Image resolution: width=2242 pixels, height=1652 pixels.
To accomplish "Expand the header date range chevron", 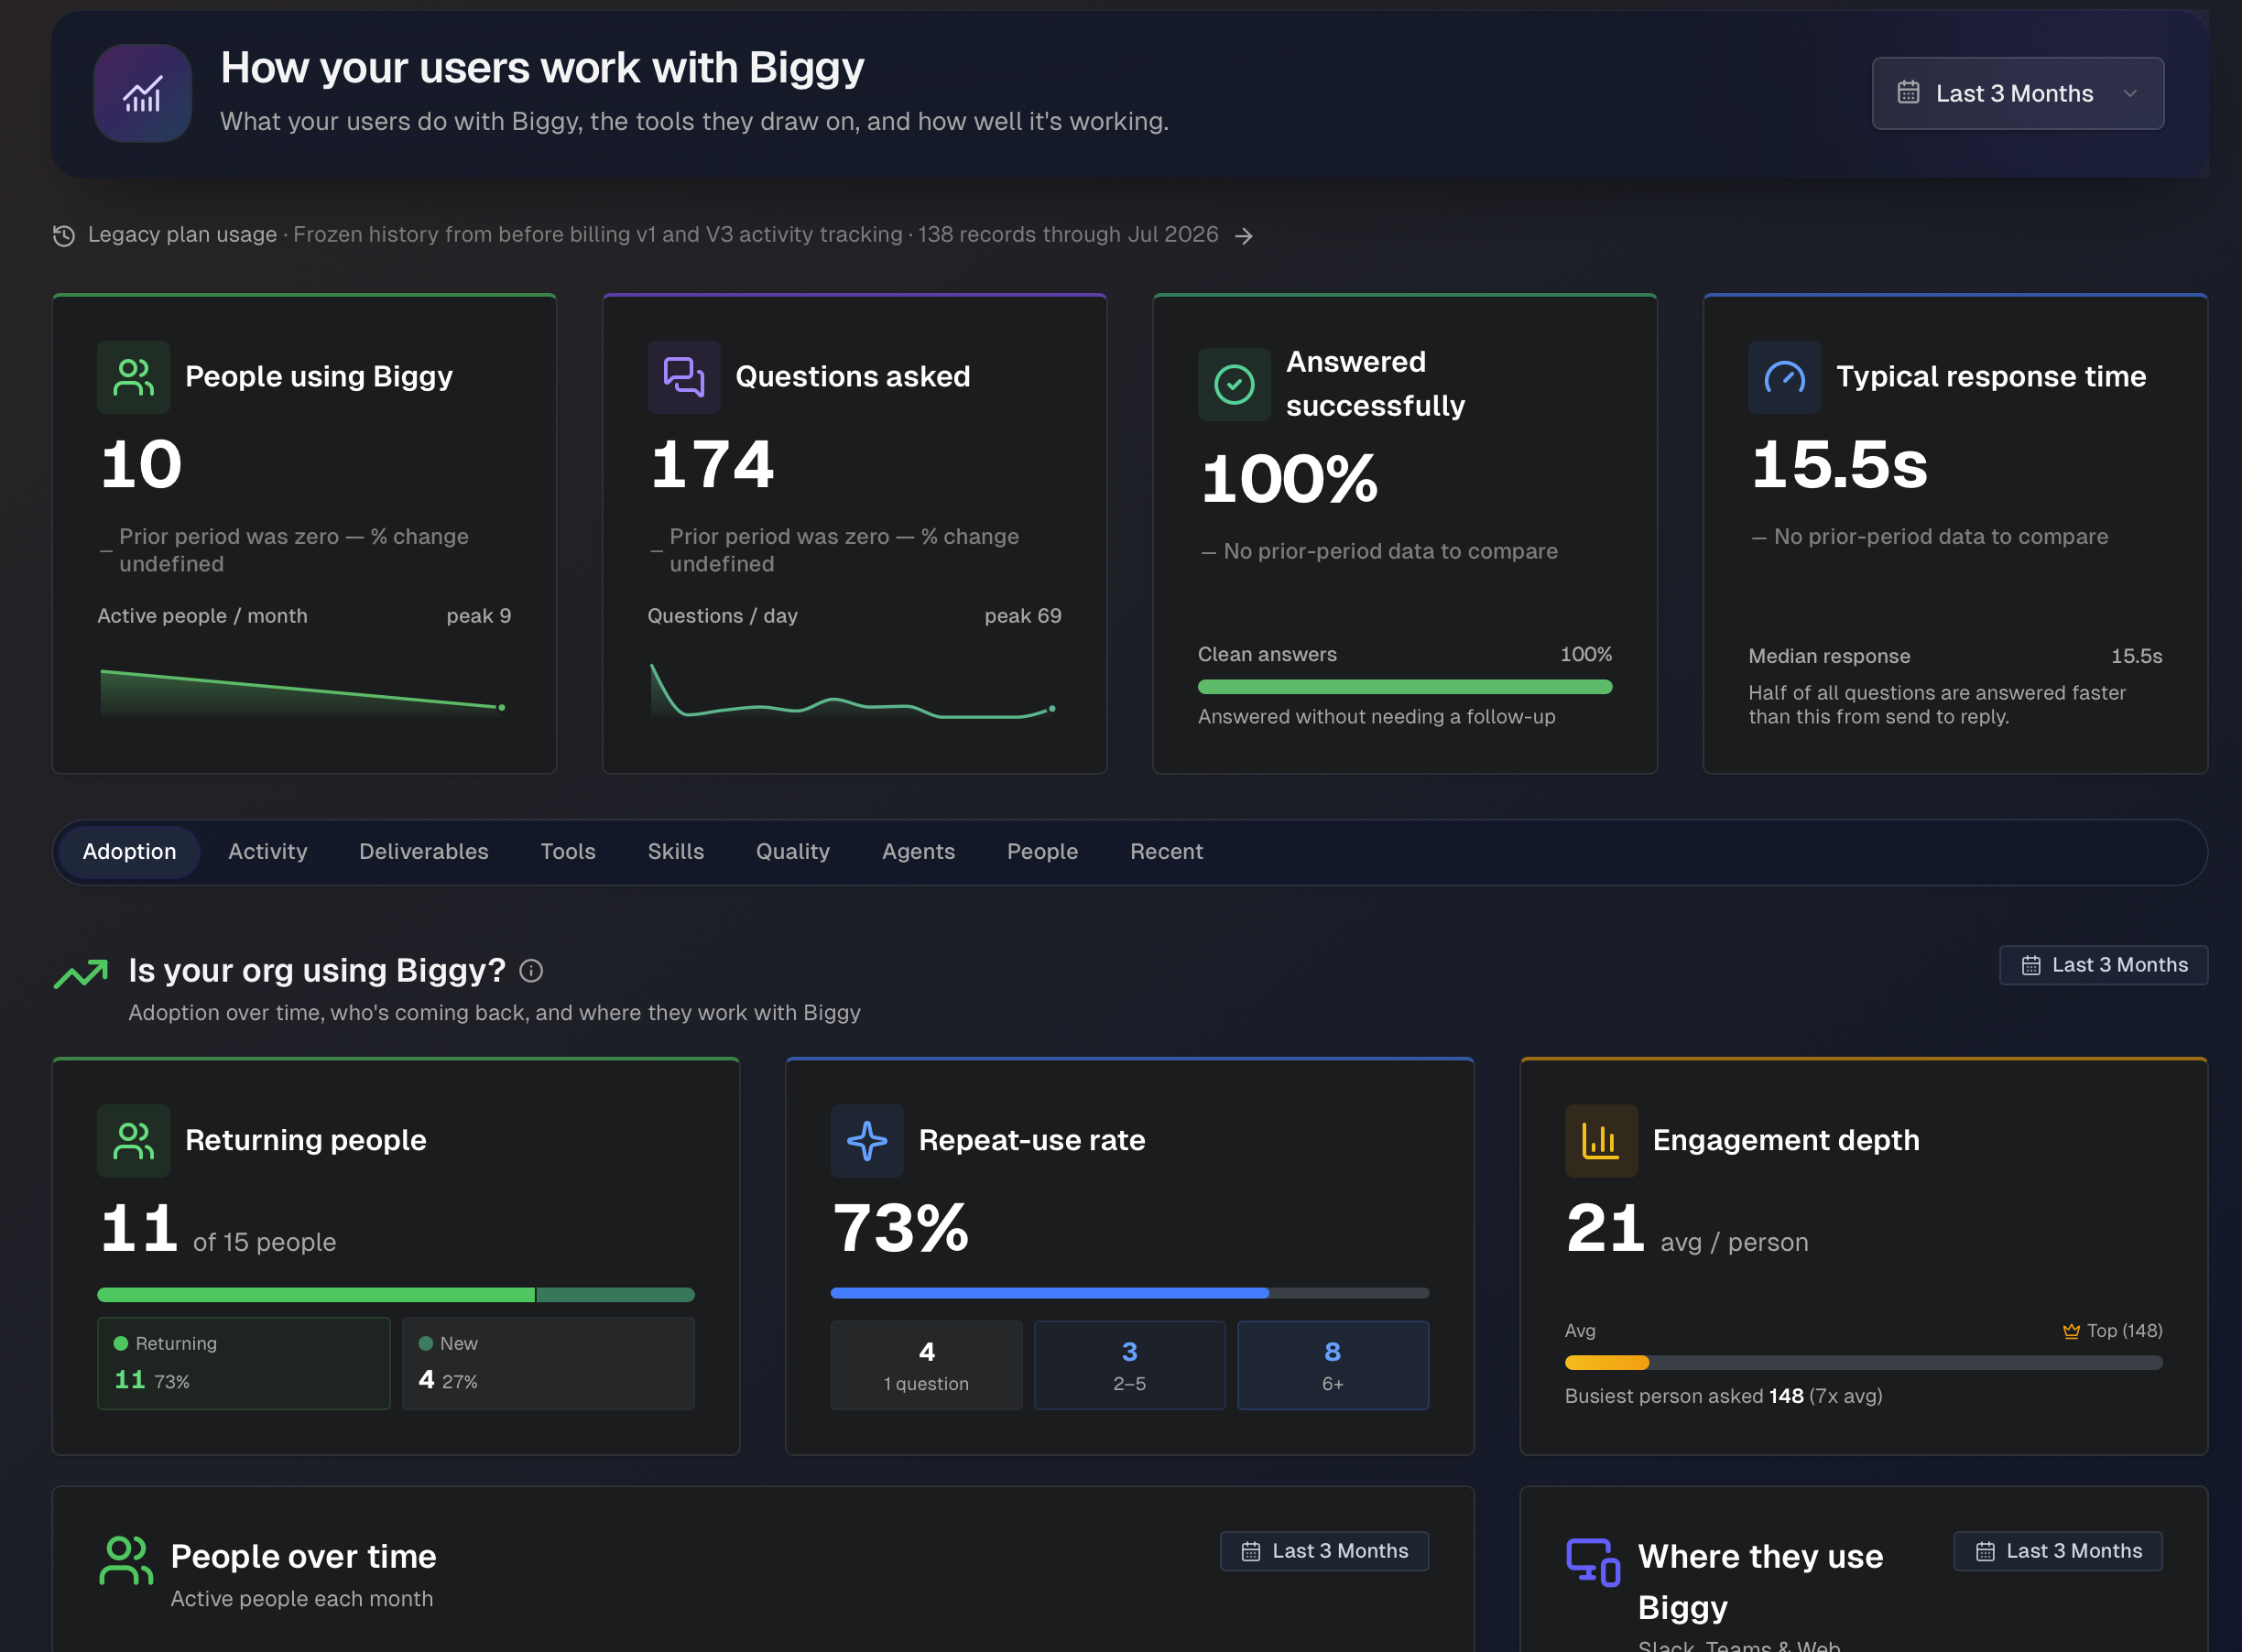I will click(x=2129, y=93).
